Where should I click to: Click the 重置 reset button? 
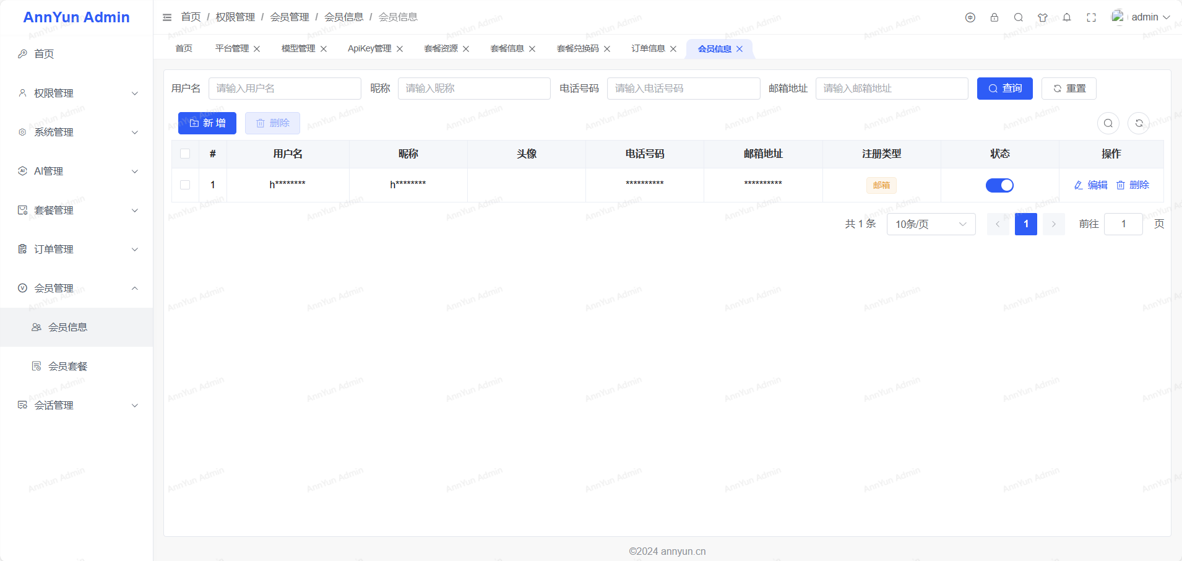tap(1069, 89)
